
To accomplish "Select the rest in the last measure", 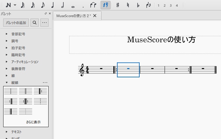I will click(203, 69).
